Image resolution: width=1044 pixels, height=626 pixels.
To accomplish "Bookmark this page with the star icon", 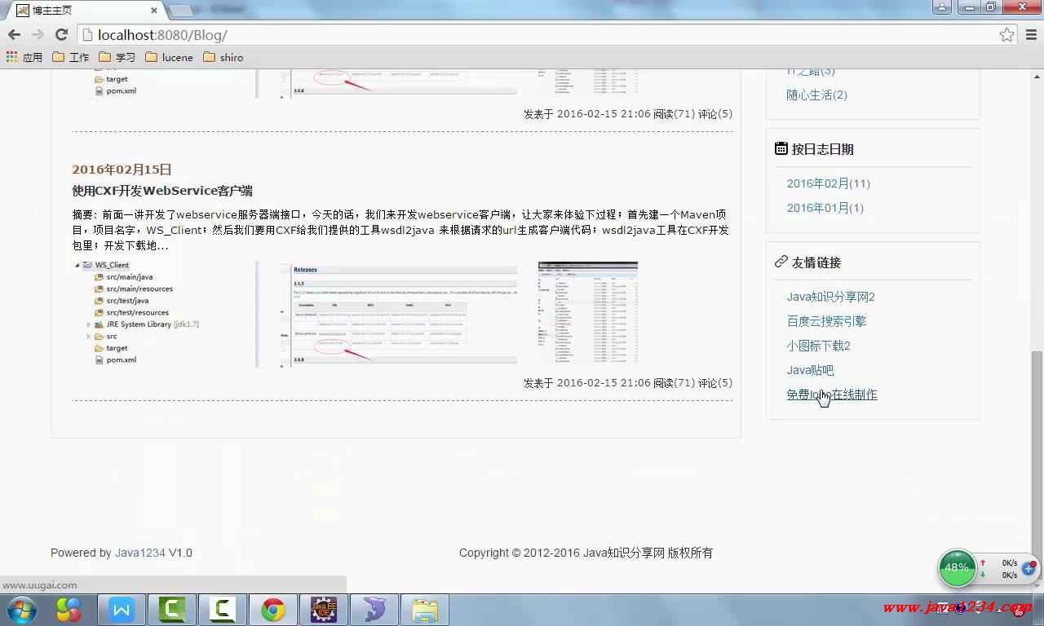I will [x=1006, y=34].
